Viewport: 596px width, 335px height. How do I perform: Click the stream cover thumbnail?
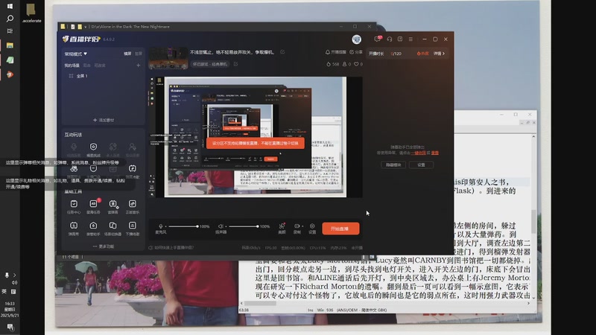[168, 58]
